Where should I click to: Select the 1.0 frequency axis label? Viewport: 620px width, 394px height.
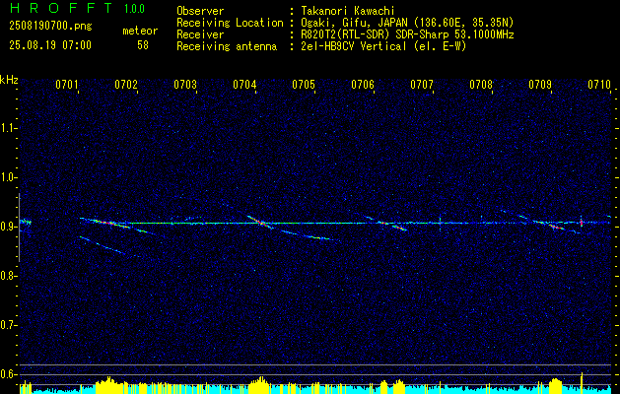(x=8, y=177)
